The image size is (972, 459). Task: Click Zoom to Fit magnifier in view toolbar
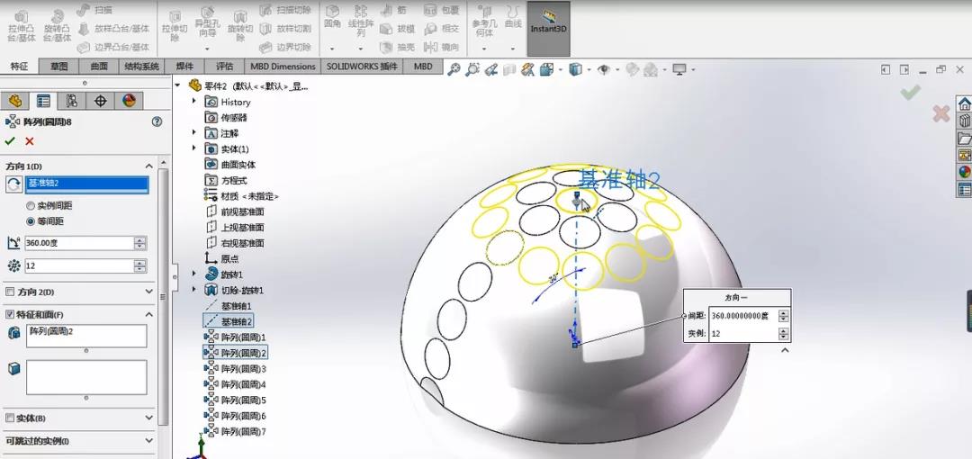tap(454, 69)
